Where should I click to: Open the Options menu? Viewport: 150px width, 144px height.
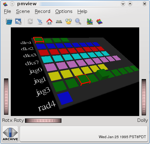64,11
